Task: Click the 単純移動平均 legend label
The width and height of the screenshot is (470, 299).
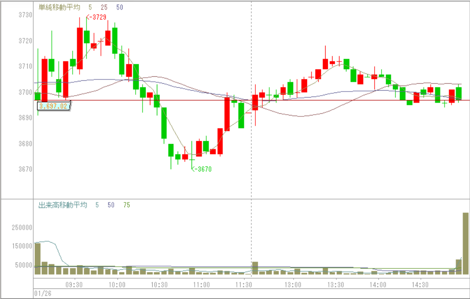Action: pyautogui.click(x=59, y=7)
